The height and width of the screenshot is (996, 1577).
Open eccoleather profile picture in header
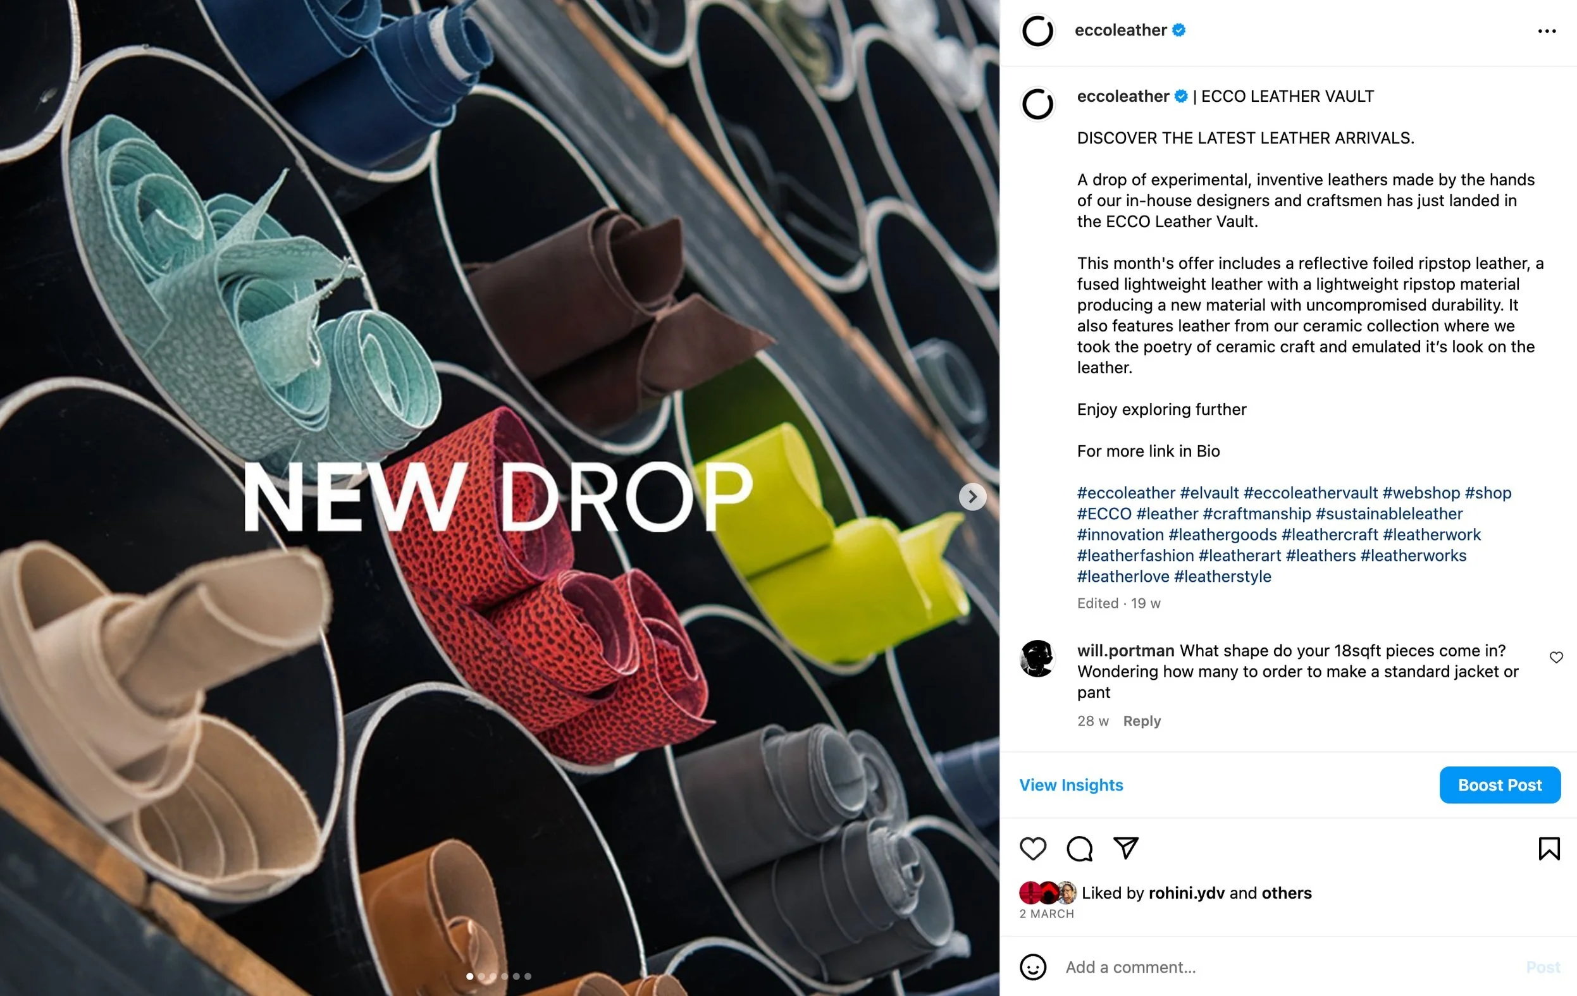1037,31
